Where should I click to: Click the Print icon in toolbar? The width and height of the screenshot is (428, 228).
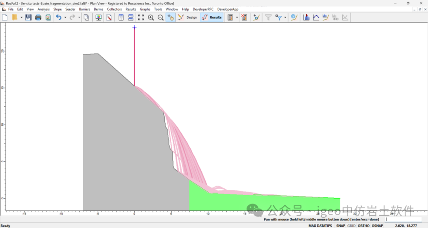click(x=38, y=17)
